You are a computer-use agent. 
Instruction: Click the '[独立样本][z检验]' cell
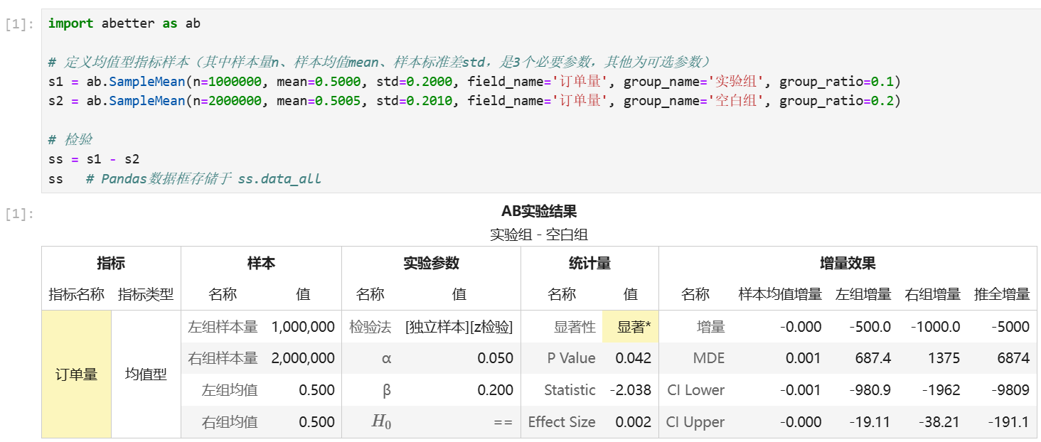459,327
